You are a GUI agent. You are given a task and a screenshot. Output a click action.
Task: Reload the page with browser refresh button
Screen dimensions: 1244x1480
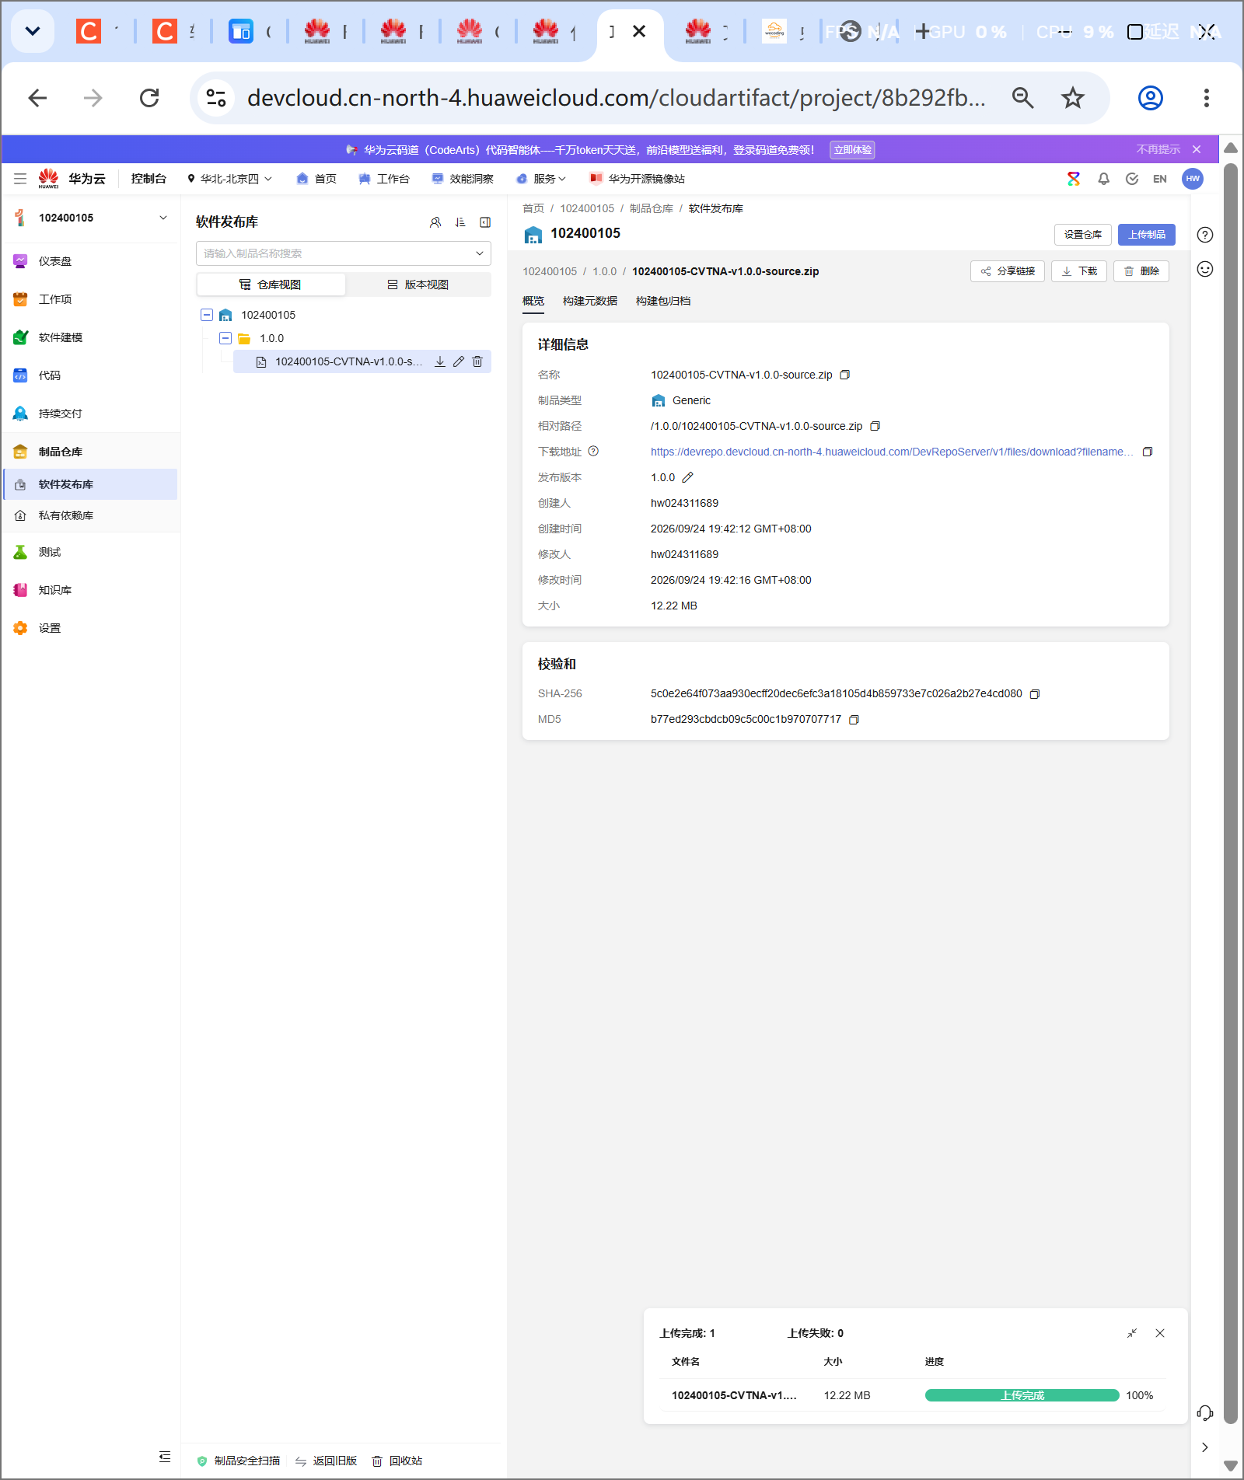tap(149, 98)
